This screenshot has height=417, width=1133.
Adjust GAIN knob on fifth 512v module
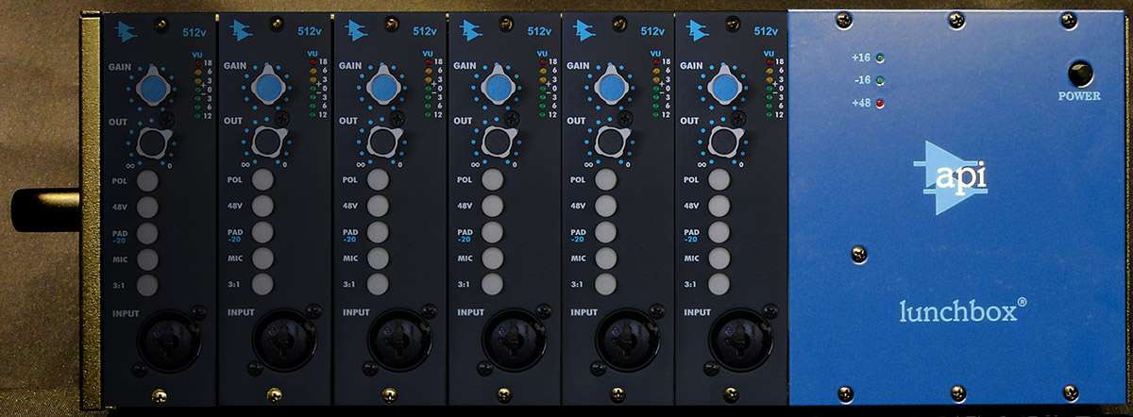coord(611,88)
